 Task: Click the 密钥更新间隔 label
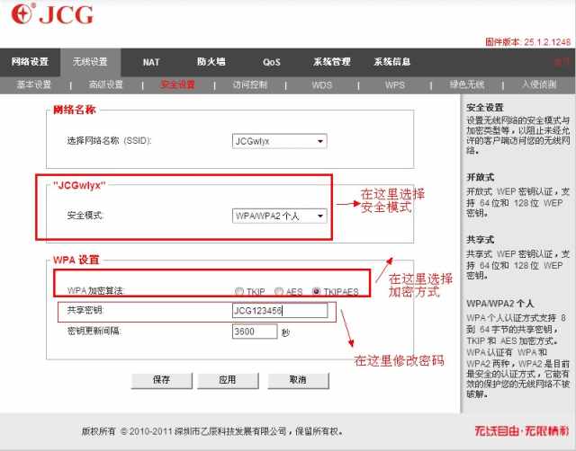[94, 332]
